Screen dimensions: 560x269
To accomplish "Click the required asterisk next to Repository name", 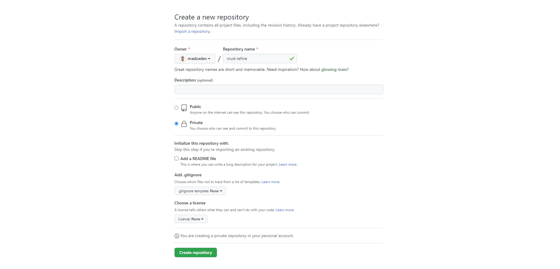I will click(x=257, y=48).
